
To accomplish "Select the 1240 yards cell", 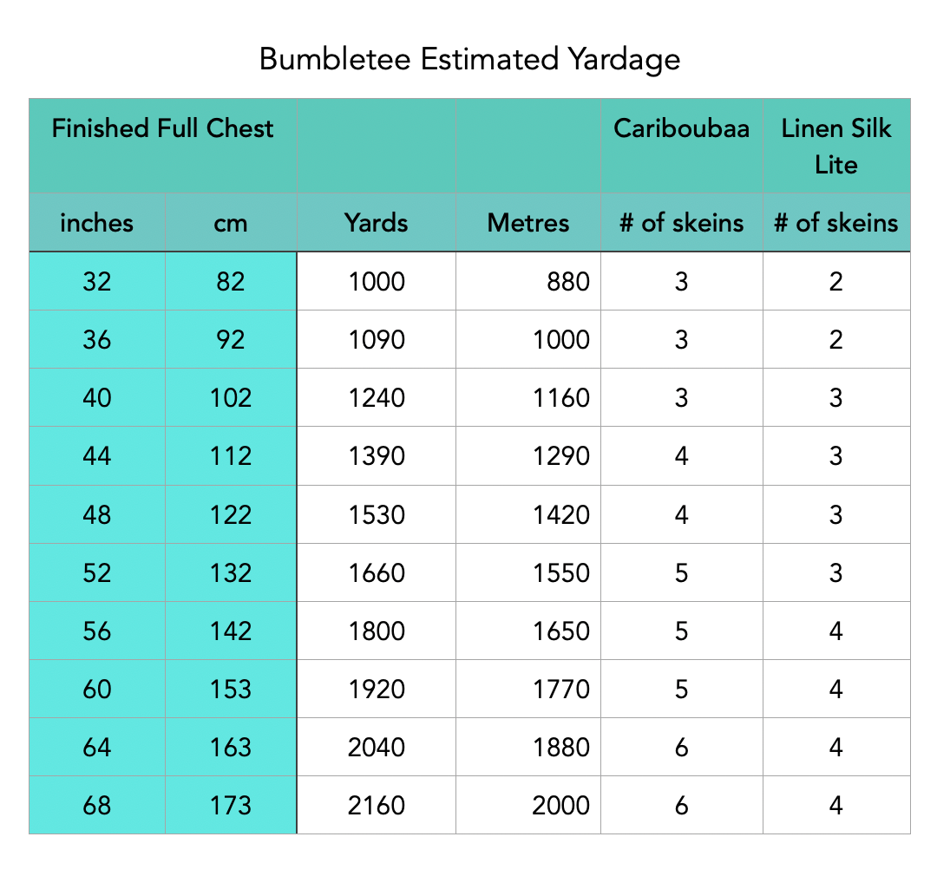I will [x=376, y=397].
